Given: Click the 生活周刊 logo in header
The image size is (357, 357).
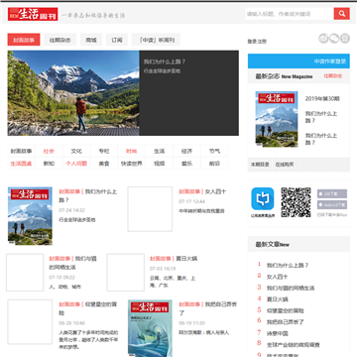Looking at the screenshot, I should pyautogui.click(x=33, y=14).
